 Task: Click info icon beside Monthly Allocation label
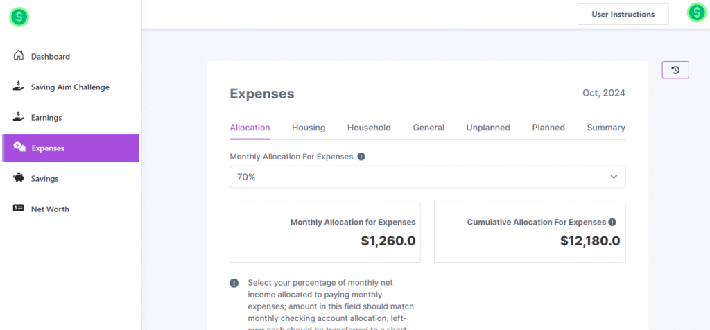point(361,157)
